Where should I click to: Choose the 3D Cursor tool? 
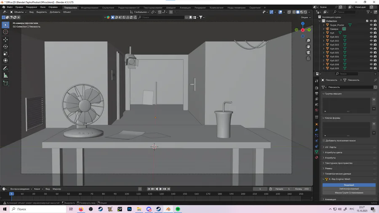pos(5,32)
